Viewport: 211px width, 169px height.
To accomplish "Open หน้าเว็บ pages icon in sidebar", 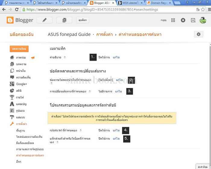I will pyautogui.click(x=12, y=71).
